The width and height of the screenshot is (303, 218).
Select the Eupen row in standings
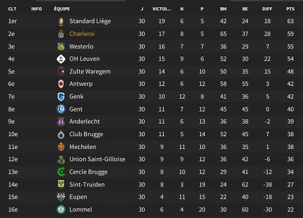pyautogui.click(x=151, y=197)
